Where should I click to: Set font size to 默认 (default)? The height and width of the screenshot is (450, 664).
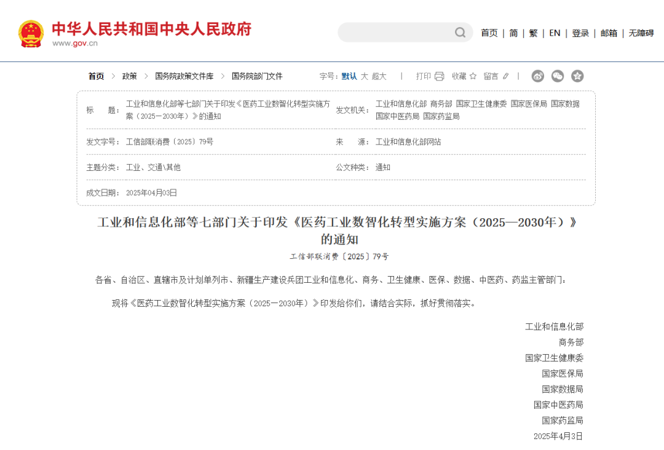click(x=349, y=76)
